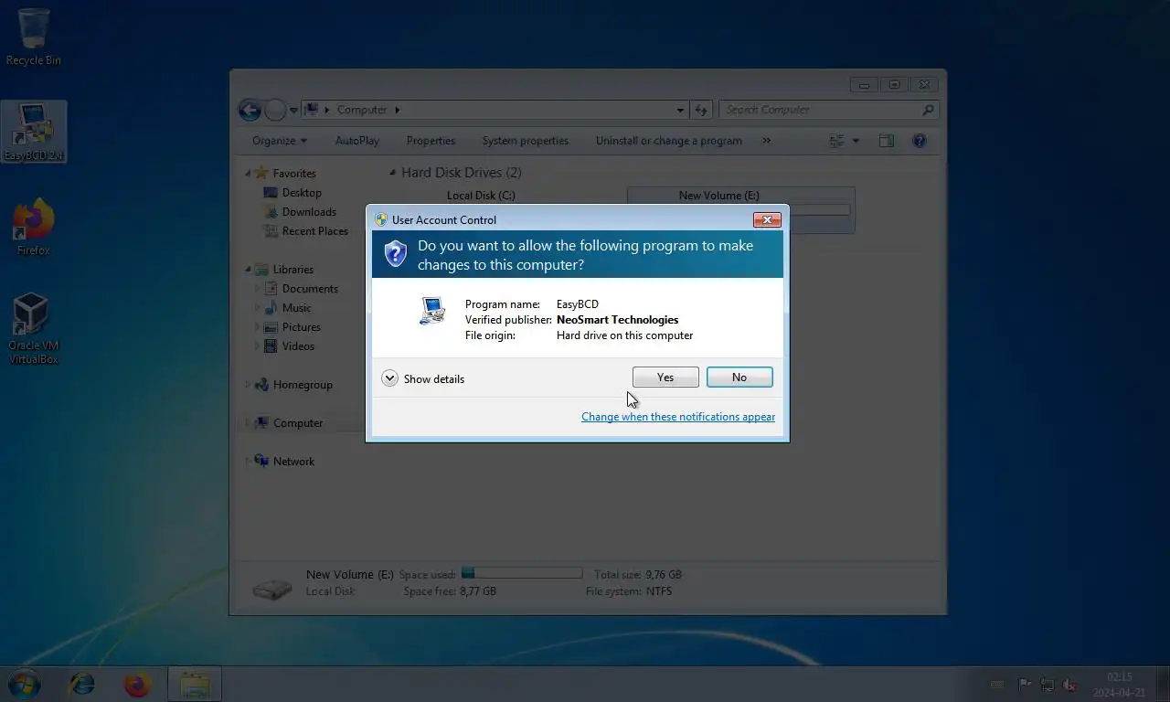Click the Forward button in Explorer window
Viewport: 1170px width, 702px height.
point(275,110)
